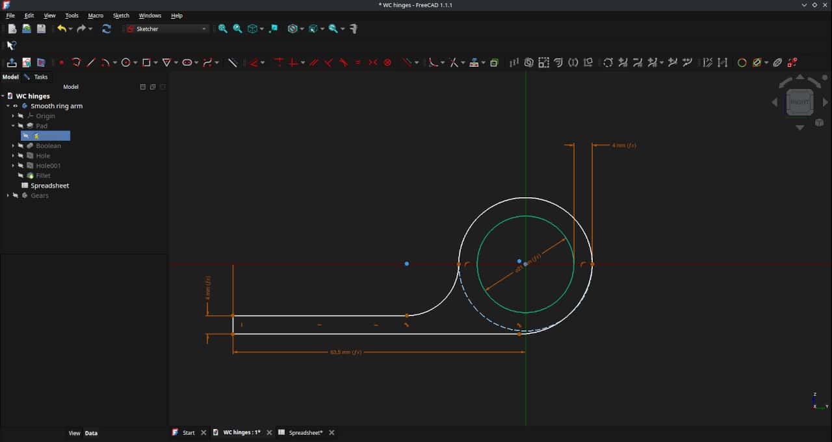
Task: Click the What's This help cursor icon
Action: tap(11, 45)
